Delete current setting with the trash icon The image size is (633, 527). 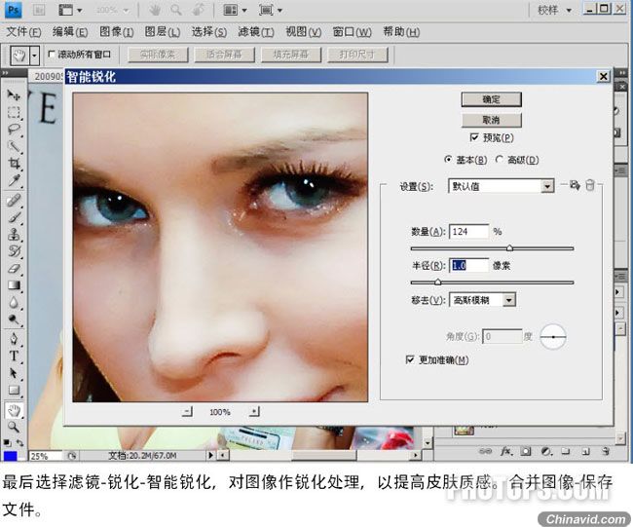coord(590,185)
